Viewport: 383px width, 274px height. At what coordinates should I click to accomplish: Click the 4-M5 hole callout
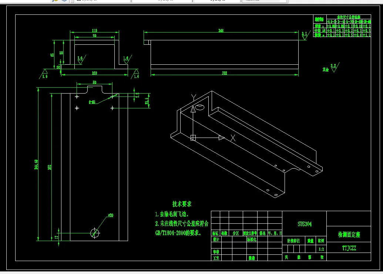pyautogui.click(x=92, y=102)
